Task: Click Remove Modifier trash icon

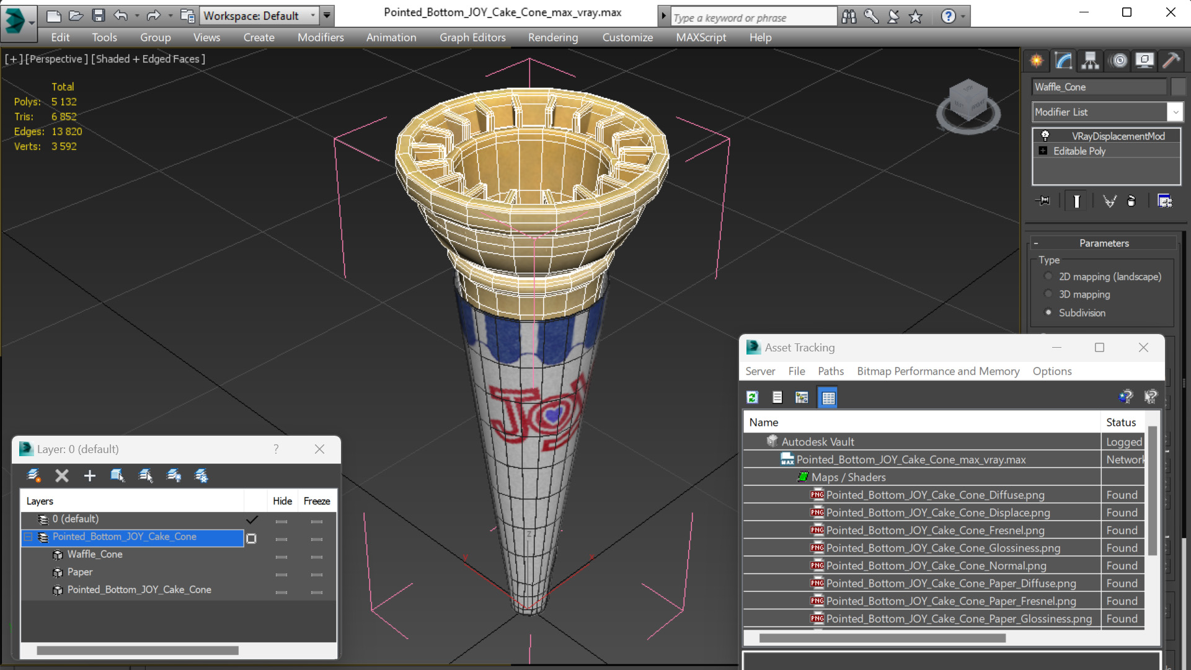Action: pos(1131,201)
